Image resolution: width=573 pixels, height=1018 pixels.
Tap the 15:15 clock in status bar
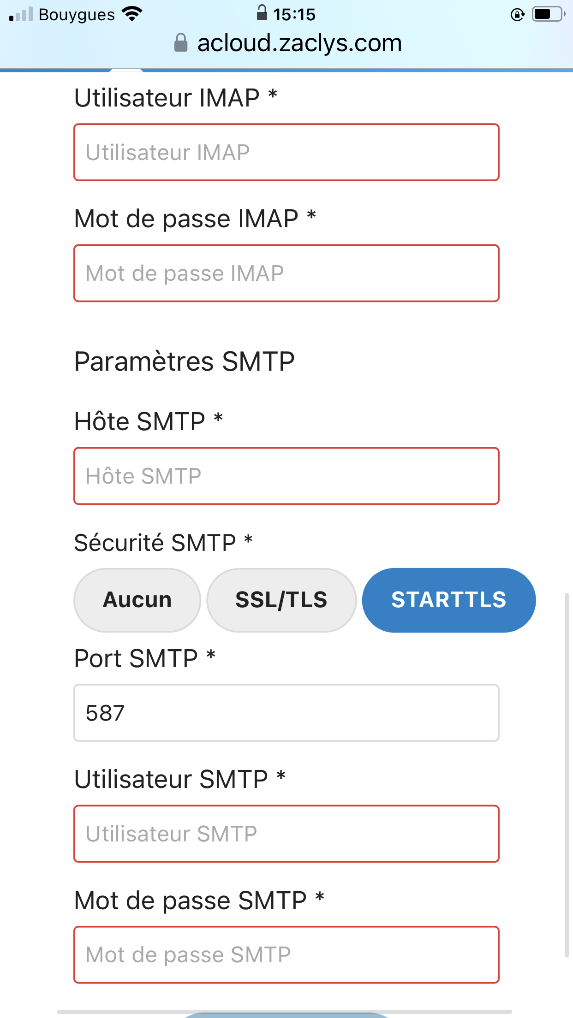click(294, 15)
